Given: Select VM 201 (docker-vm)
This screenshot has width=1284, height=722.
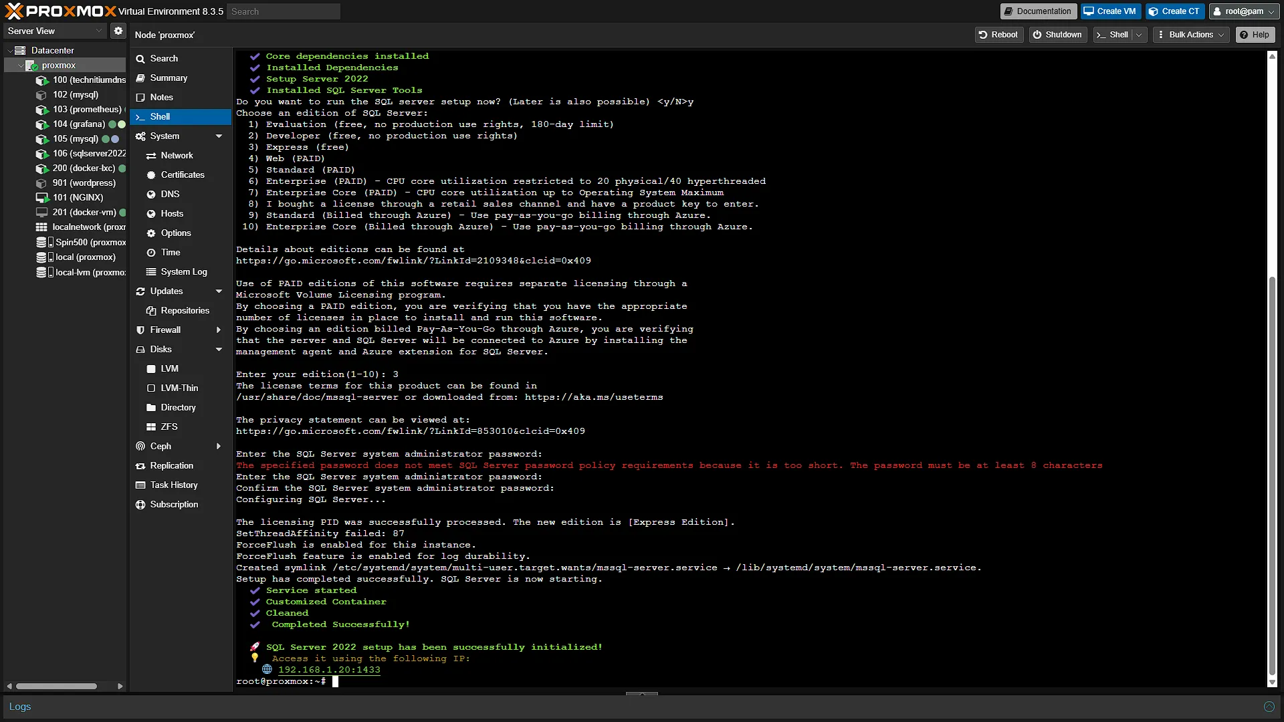Looking at the screenshot, I should point(80,212).
